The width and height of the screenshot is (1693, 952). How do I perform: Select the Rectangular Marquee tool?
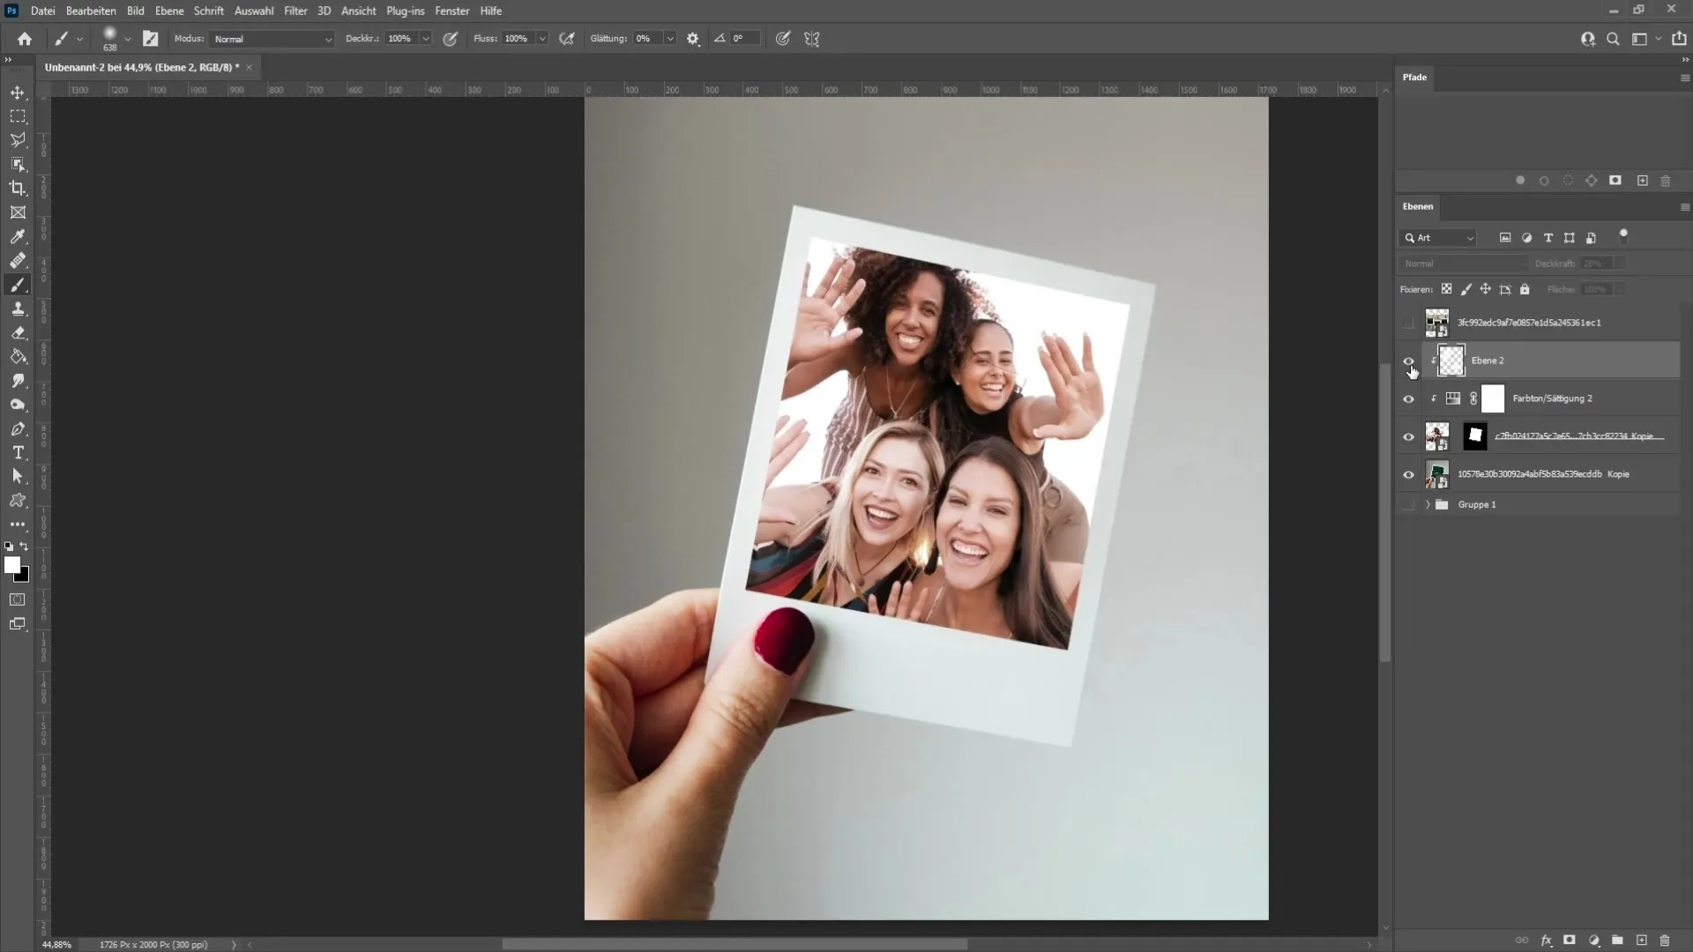coord(18,116)
